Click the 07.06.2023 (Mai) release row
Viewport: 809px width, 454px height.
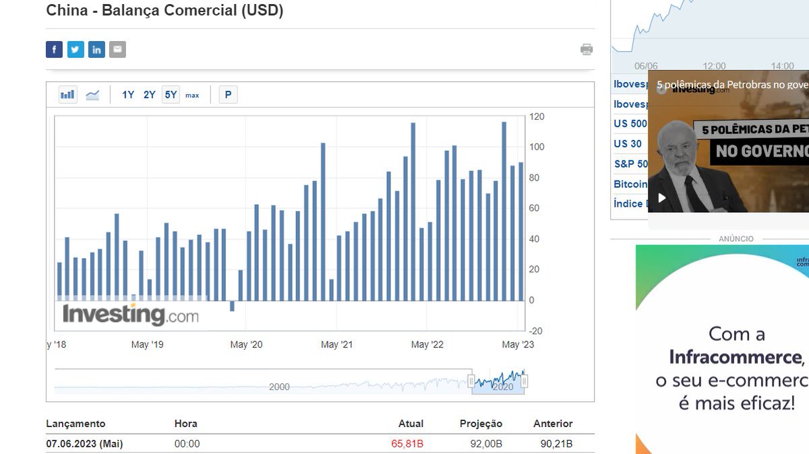(320, 444)
